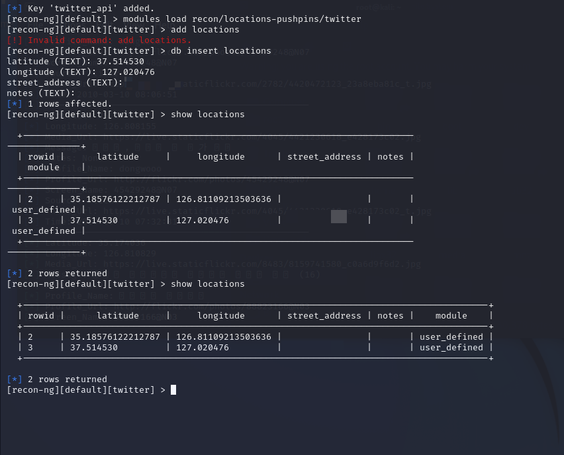Click 37.514530 in first table row 3
The width and height of the screenshot is (564, 455).
pyautogui.click(x=94, y=221)
